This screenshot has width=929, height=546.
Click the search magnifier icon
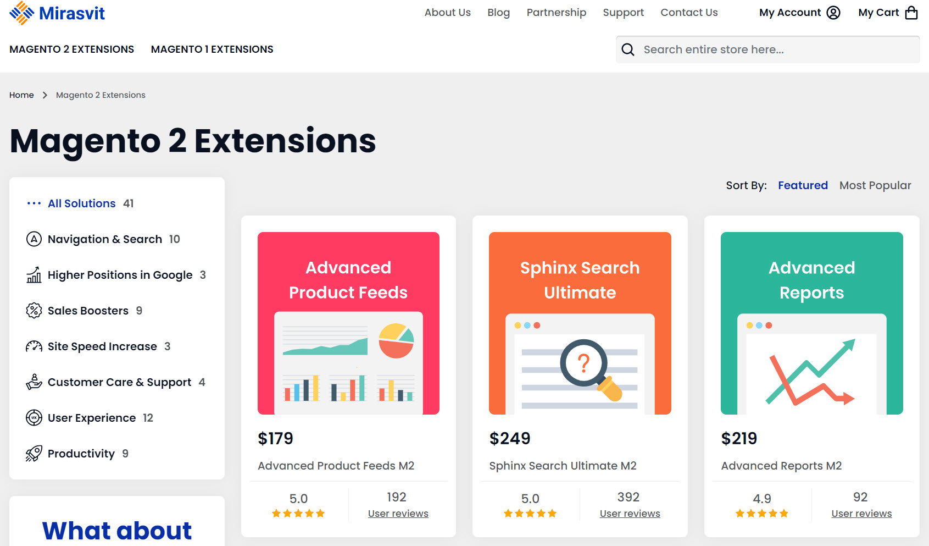point(628,49)
